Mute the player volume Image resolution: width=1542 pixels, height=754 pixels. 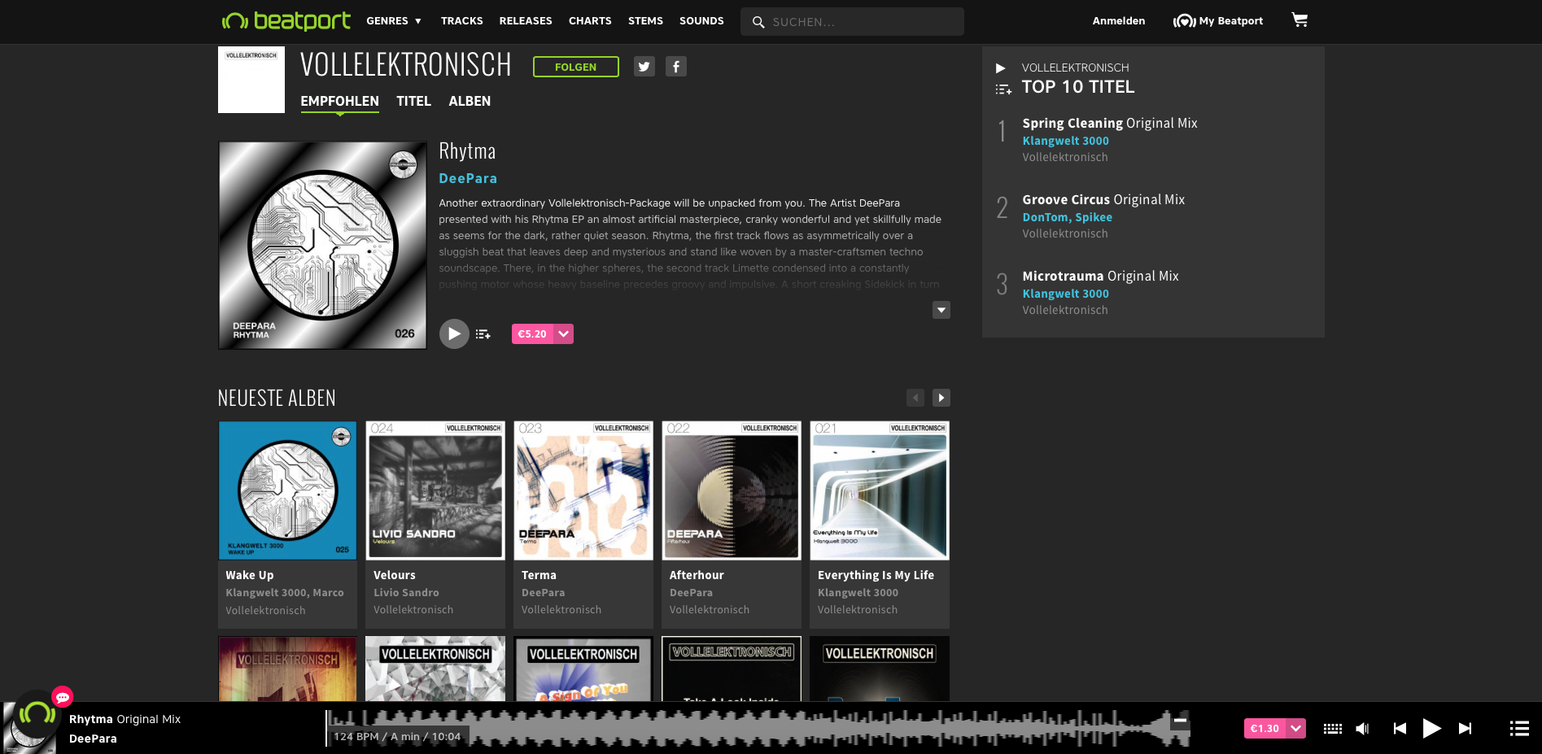tap(1362, 729)
